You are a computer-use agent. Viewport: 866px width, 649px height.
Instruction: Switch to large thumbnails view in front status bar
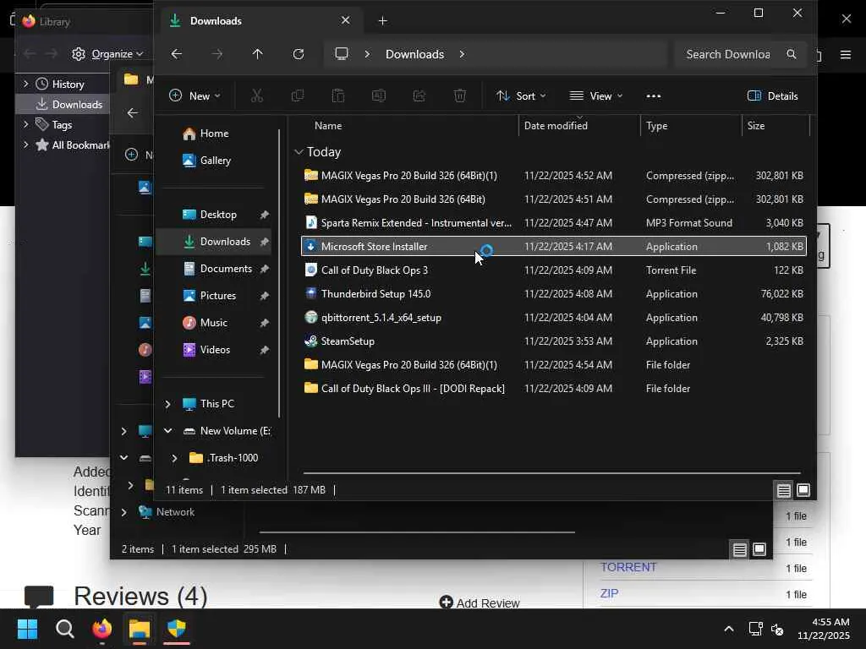(803, 490)
